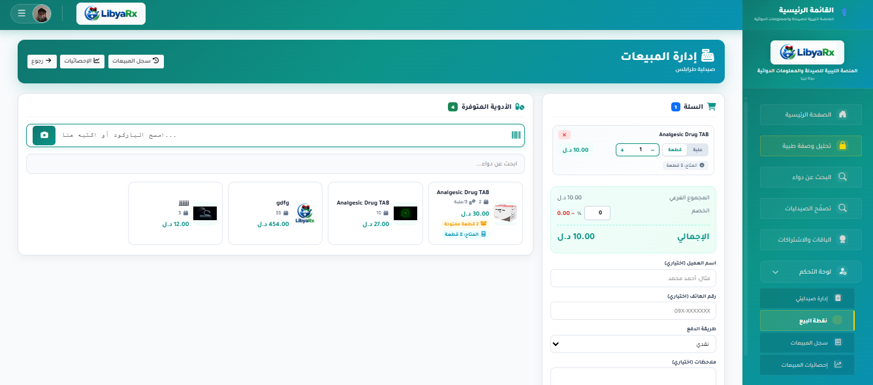873x385 pixels.
Task: Open إدارة صيدليتي submenu item
Action: pyautogui.click(x=806, y=299)
